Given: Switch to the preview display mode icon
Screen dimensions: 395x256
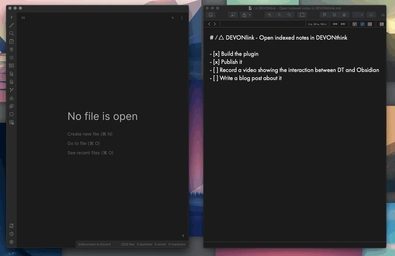Looking at the screenshot, I should (x=355, y=24).
